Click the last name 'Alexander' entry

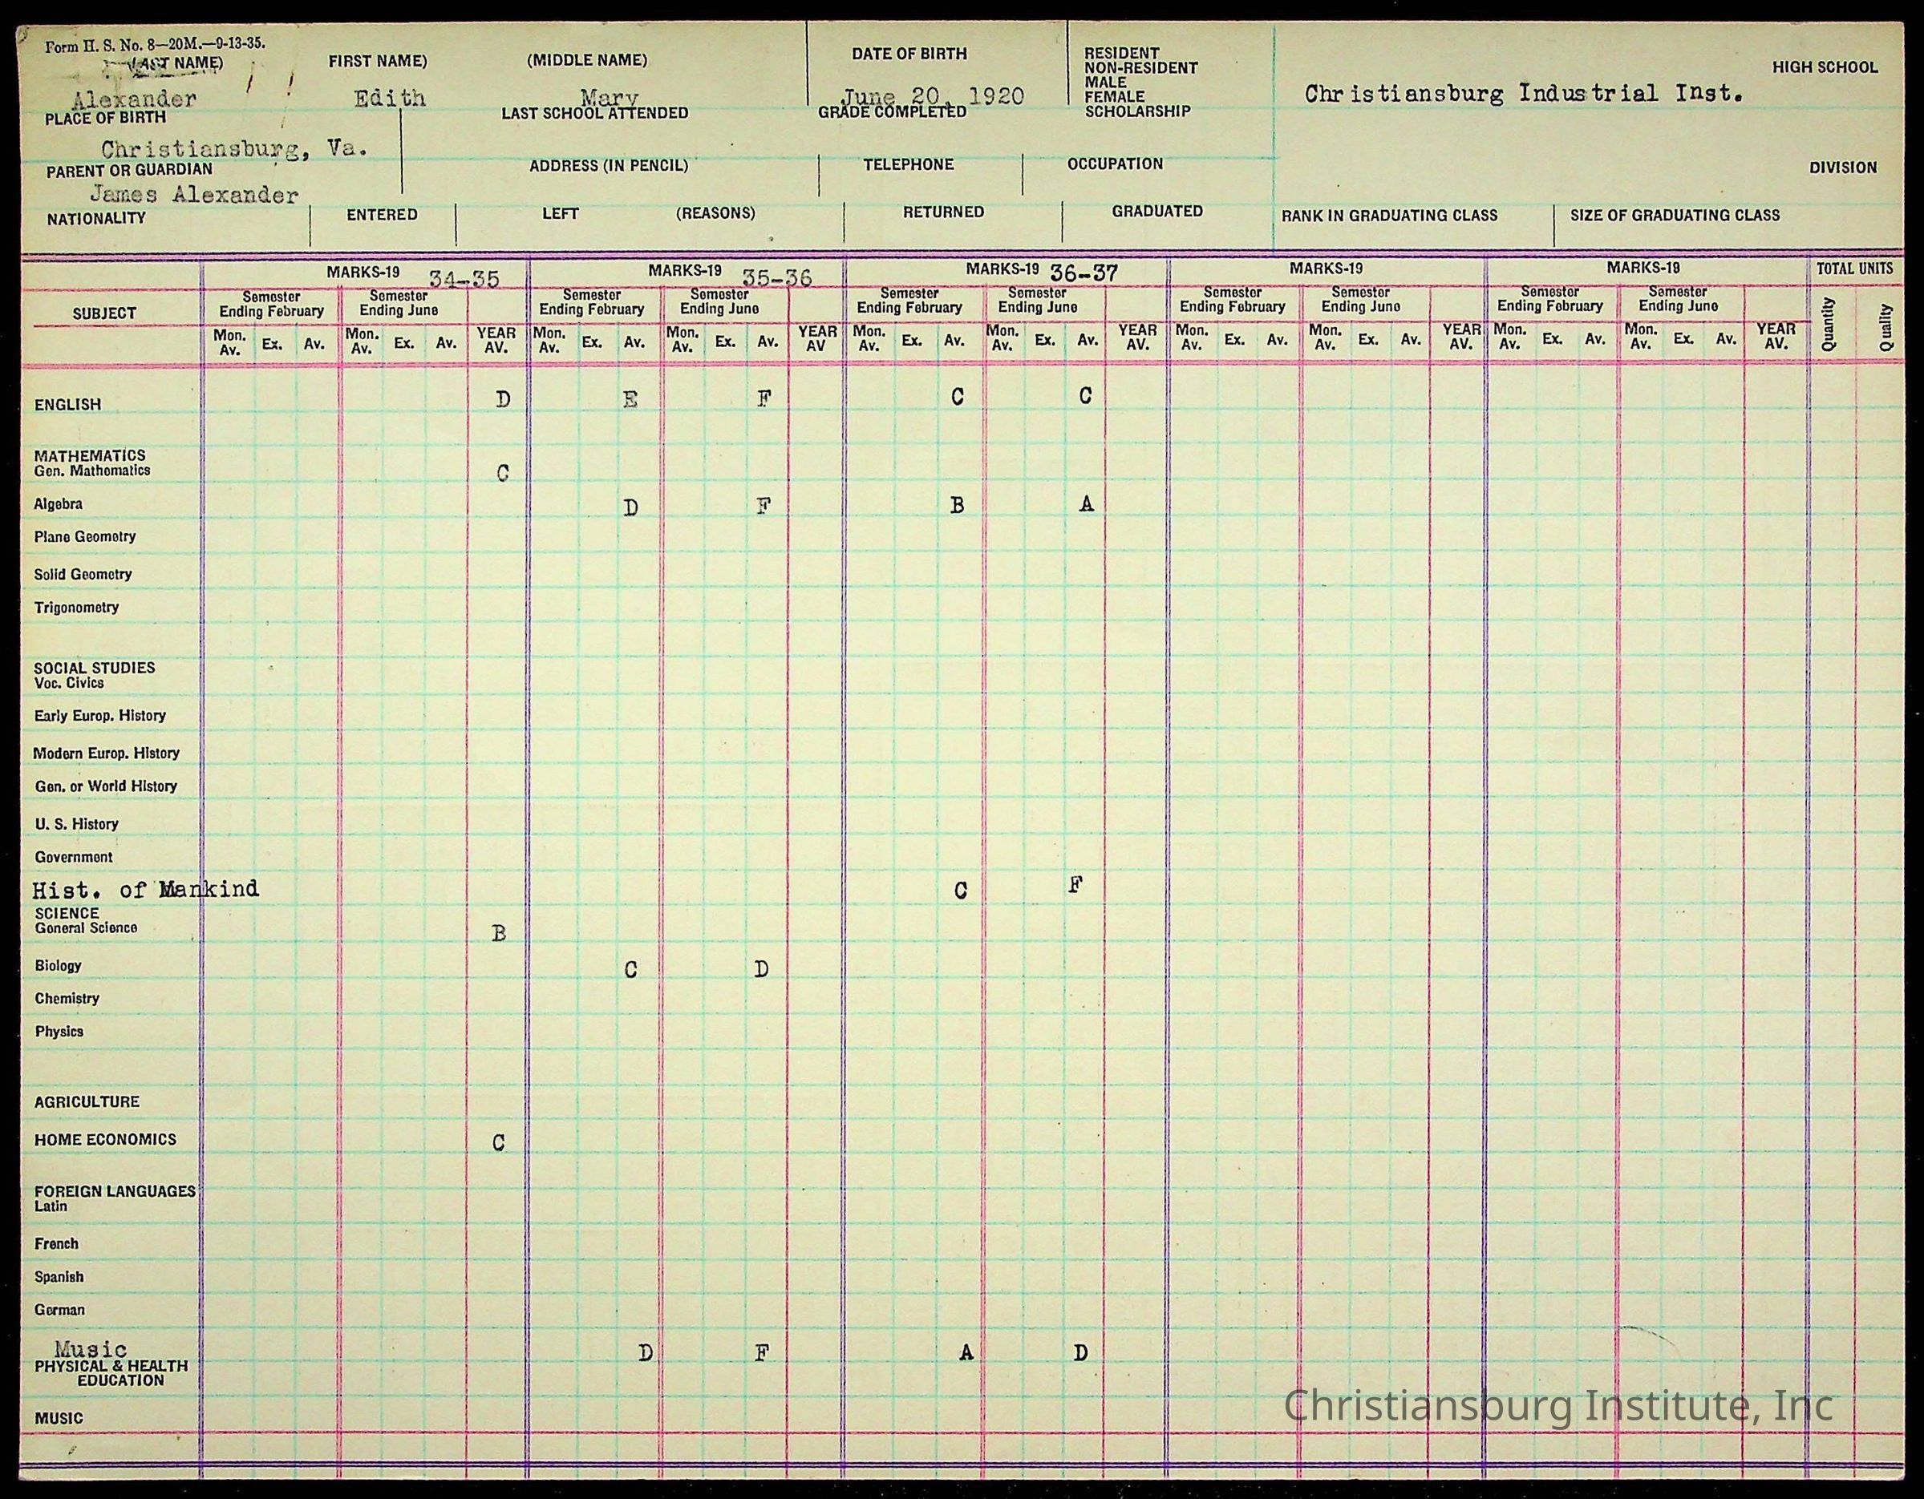click(x=135, y=99)
